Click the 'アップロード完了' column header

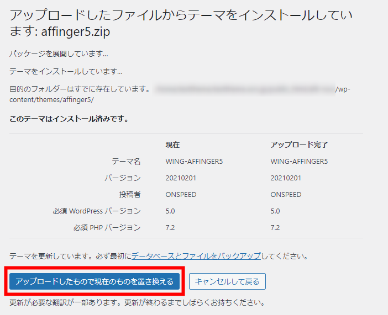(x=299, y=145)
